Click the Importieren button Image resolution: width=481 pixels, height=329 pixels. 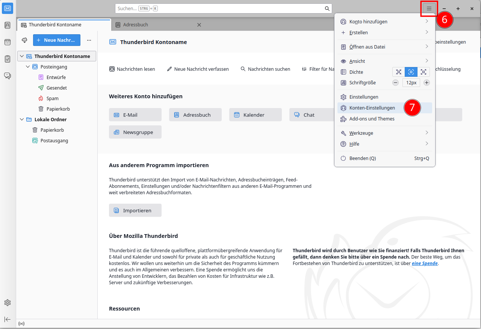coord(135,210)
